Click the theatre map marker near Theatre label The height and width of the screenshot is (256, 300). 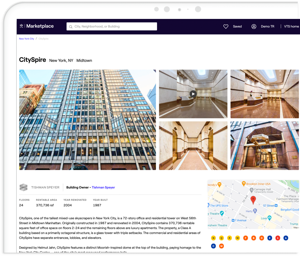tap(222, 213)
